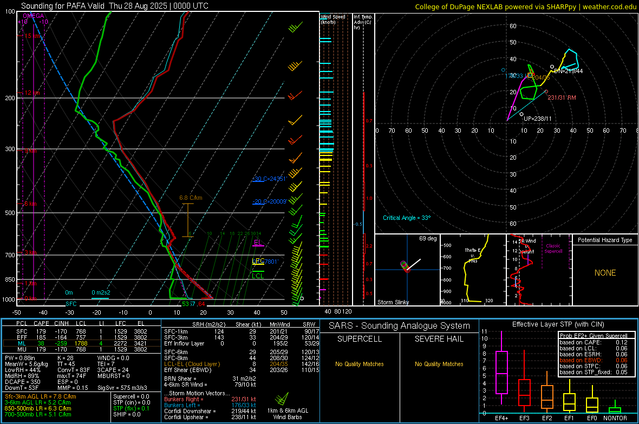Select the highlighted ML parcel row

tap(82, 343)
